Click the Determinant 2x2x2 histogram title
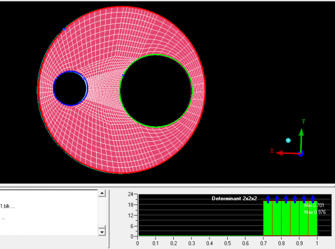 (233, 199)
